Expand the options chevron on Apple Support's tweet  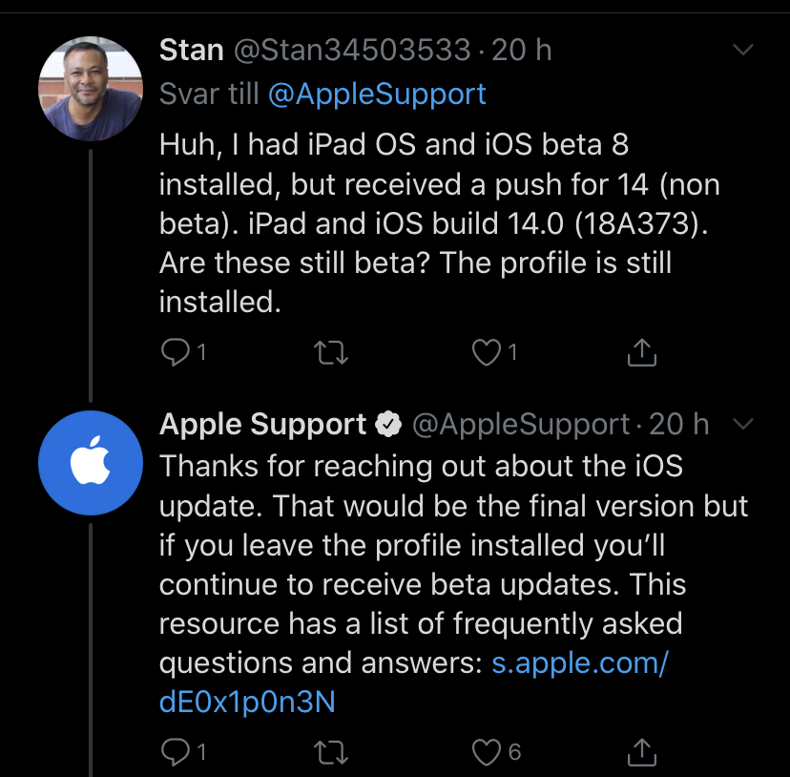(742, 424)
